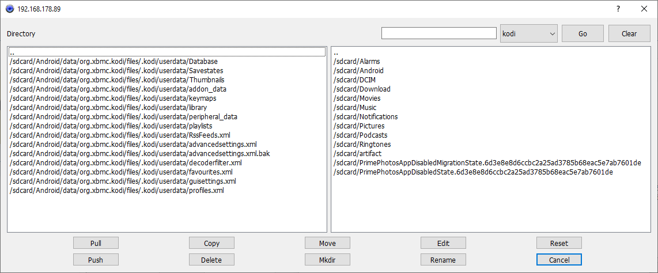The width and height of the screenshot is (658, 273).
Task: Select /sdcard/Movies in right pane
Action: click(491, 98)
